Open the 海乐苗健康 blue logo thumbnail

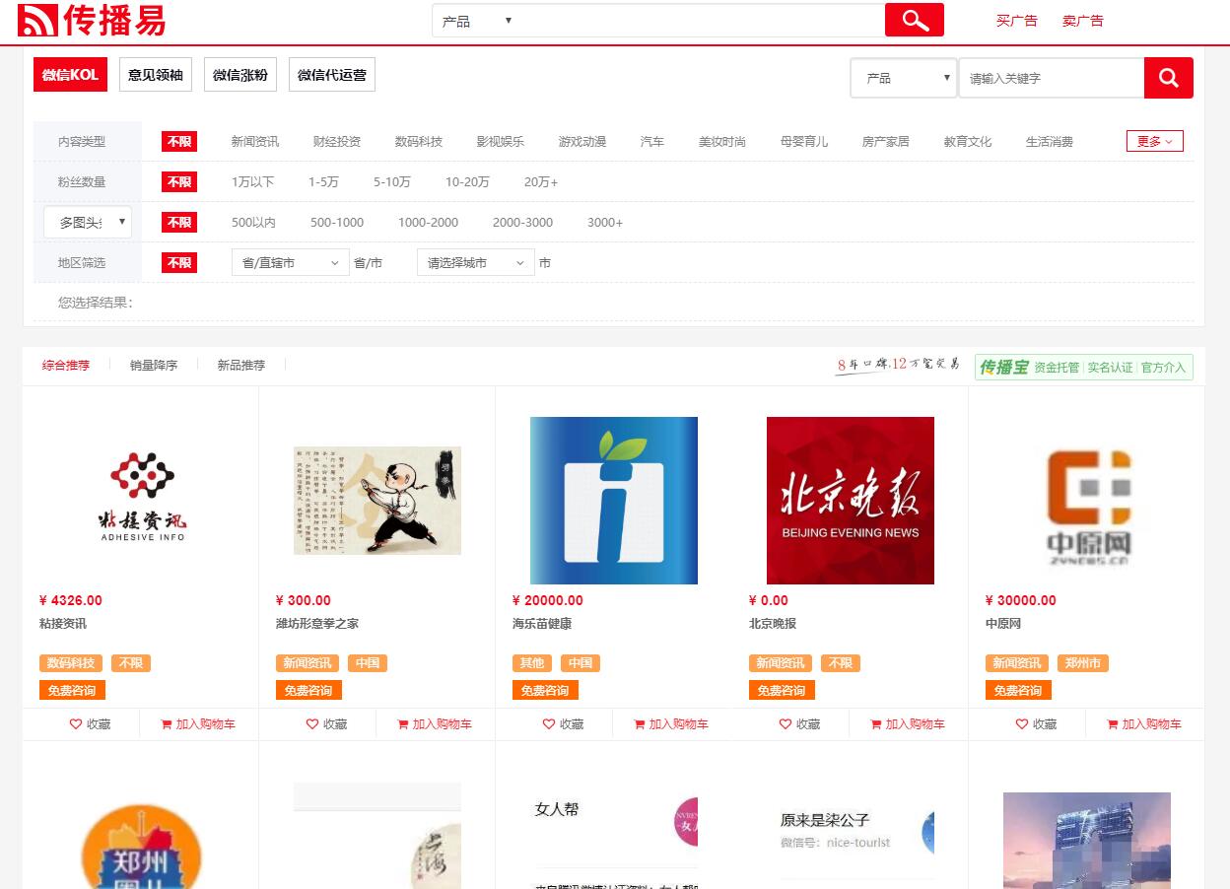[x=614, y=501]
